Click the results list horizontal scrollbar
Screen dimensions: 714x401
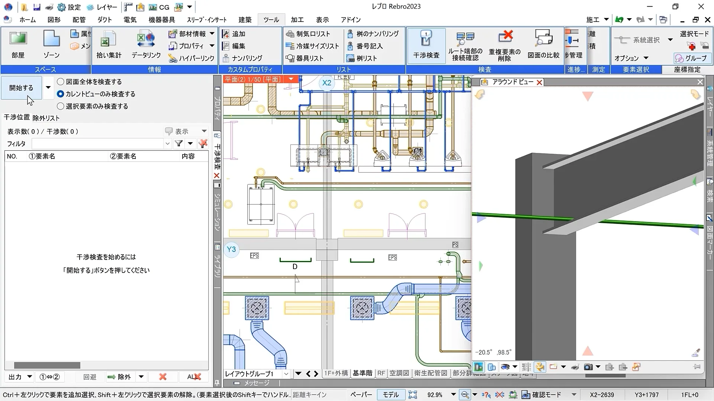tap(47, 365)
